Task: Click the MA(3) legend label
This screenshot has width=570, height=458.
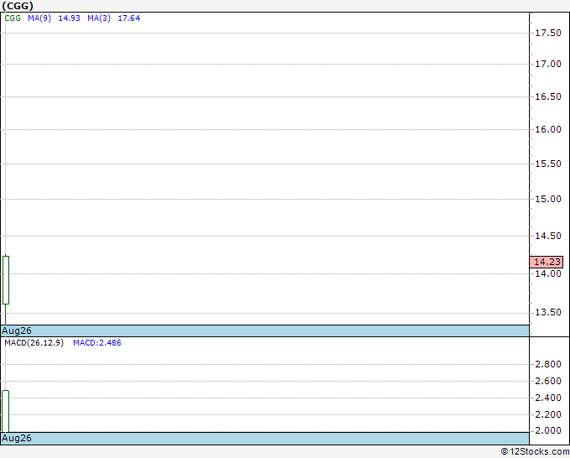Action: click(99, 18)
